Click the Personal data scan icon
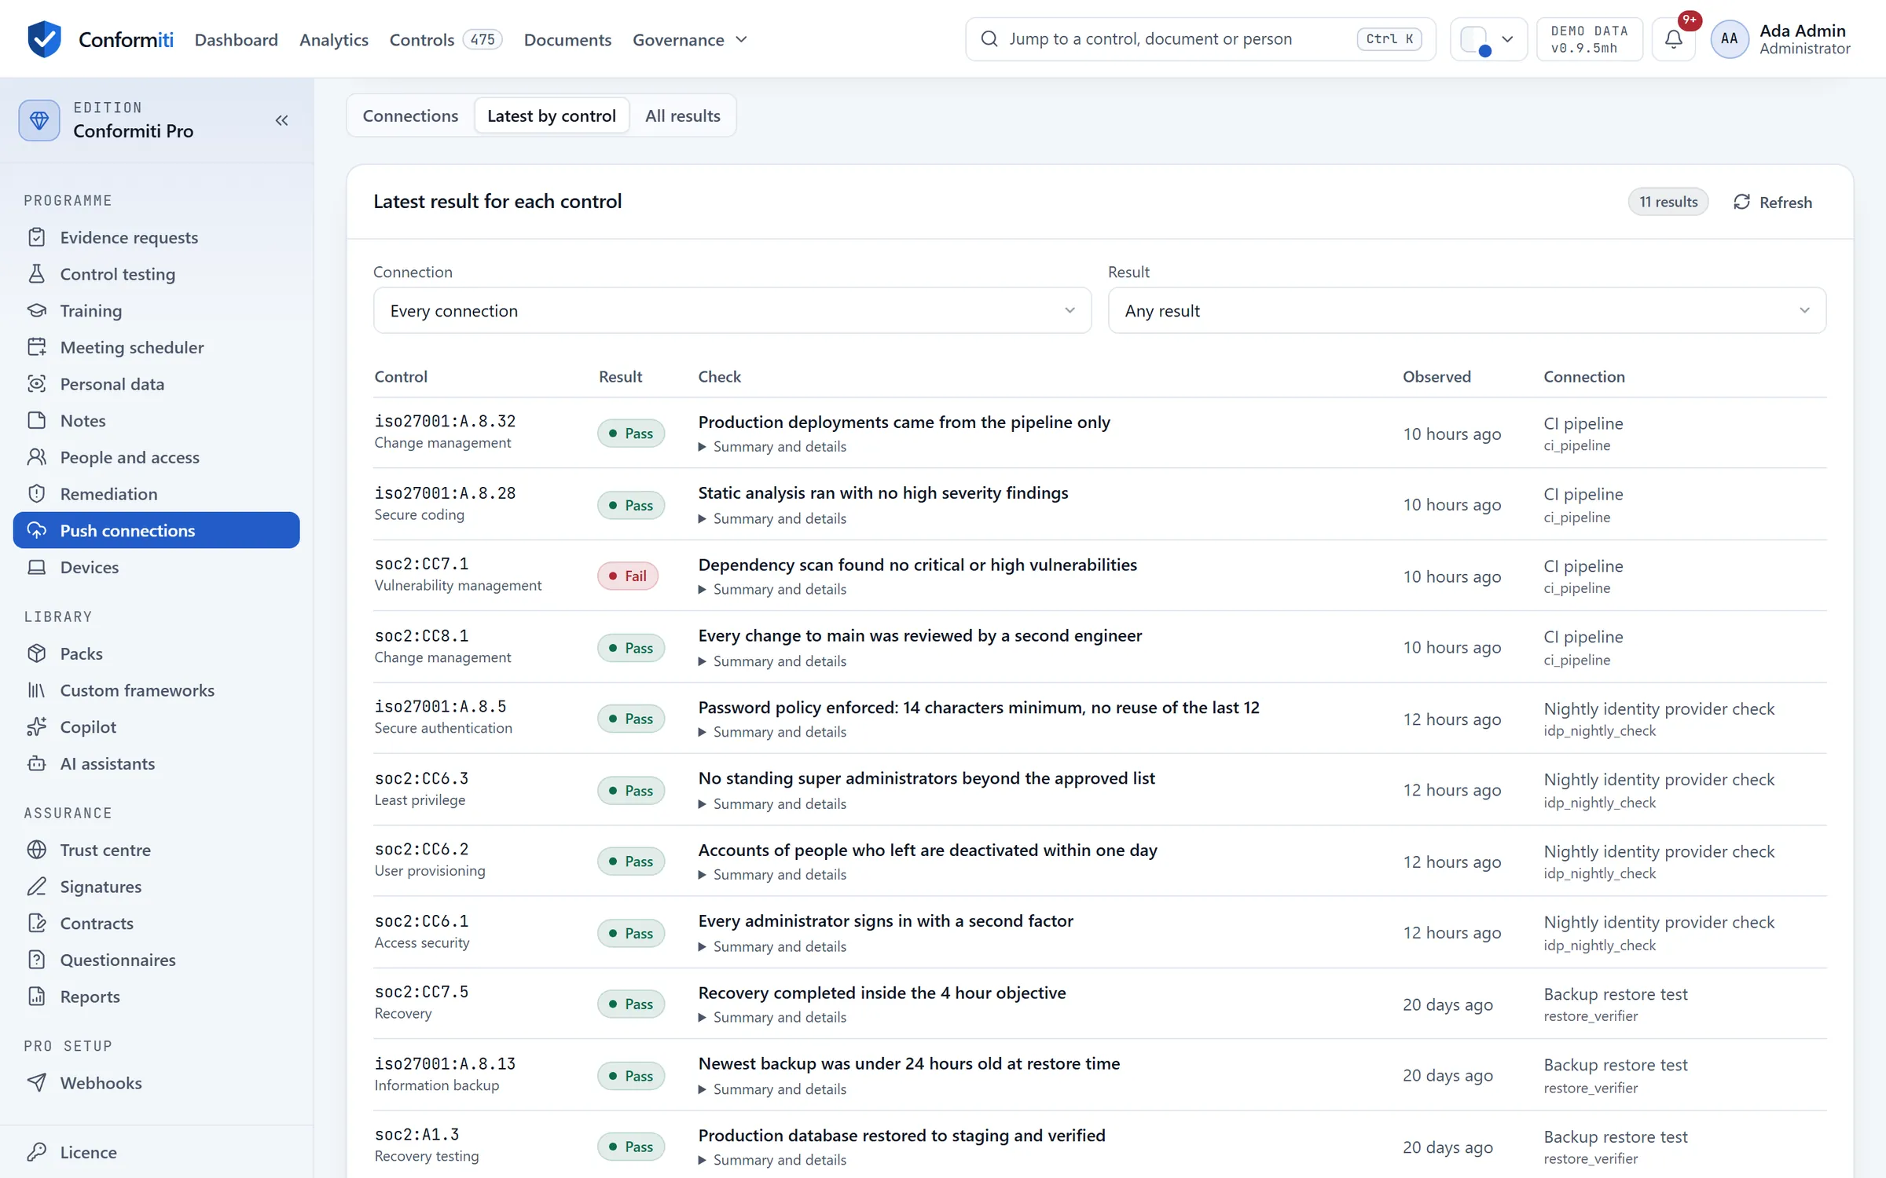Viewport: 1886px width, 1178px height. pos(37,384)
